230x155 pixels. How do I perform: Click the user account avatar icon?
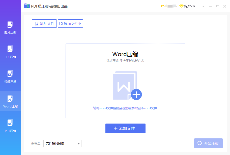(x=162, y=6)
